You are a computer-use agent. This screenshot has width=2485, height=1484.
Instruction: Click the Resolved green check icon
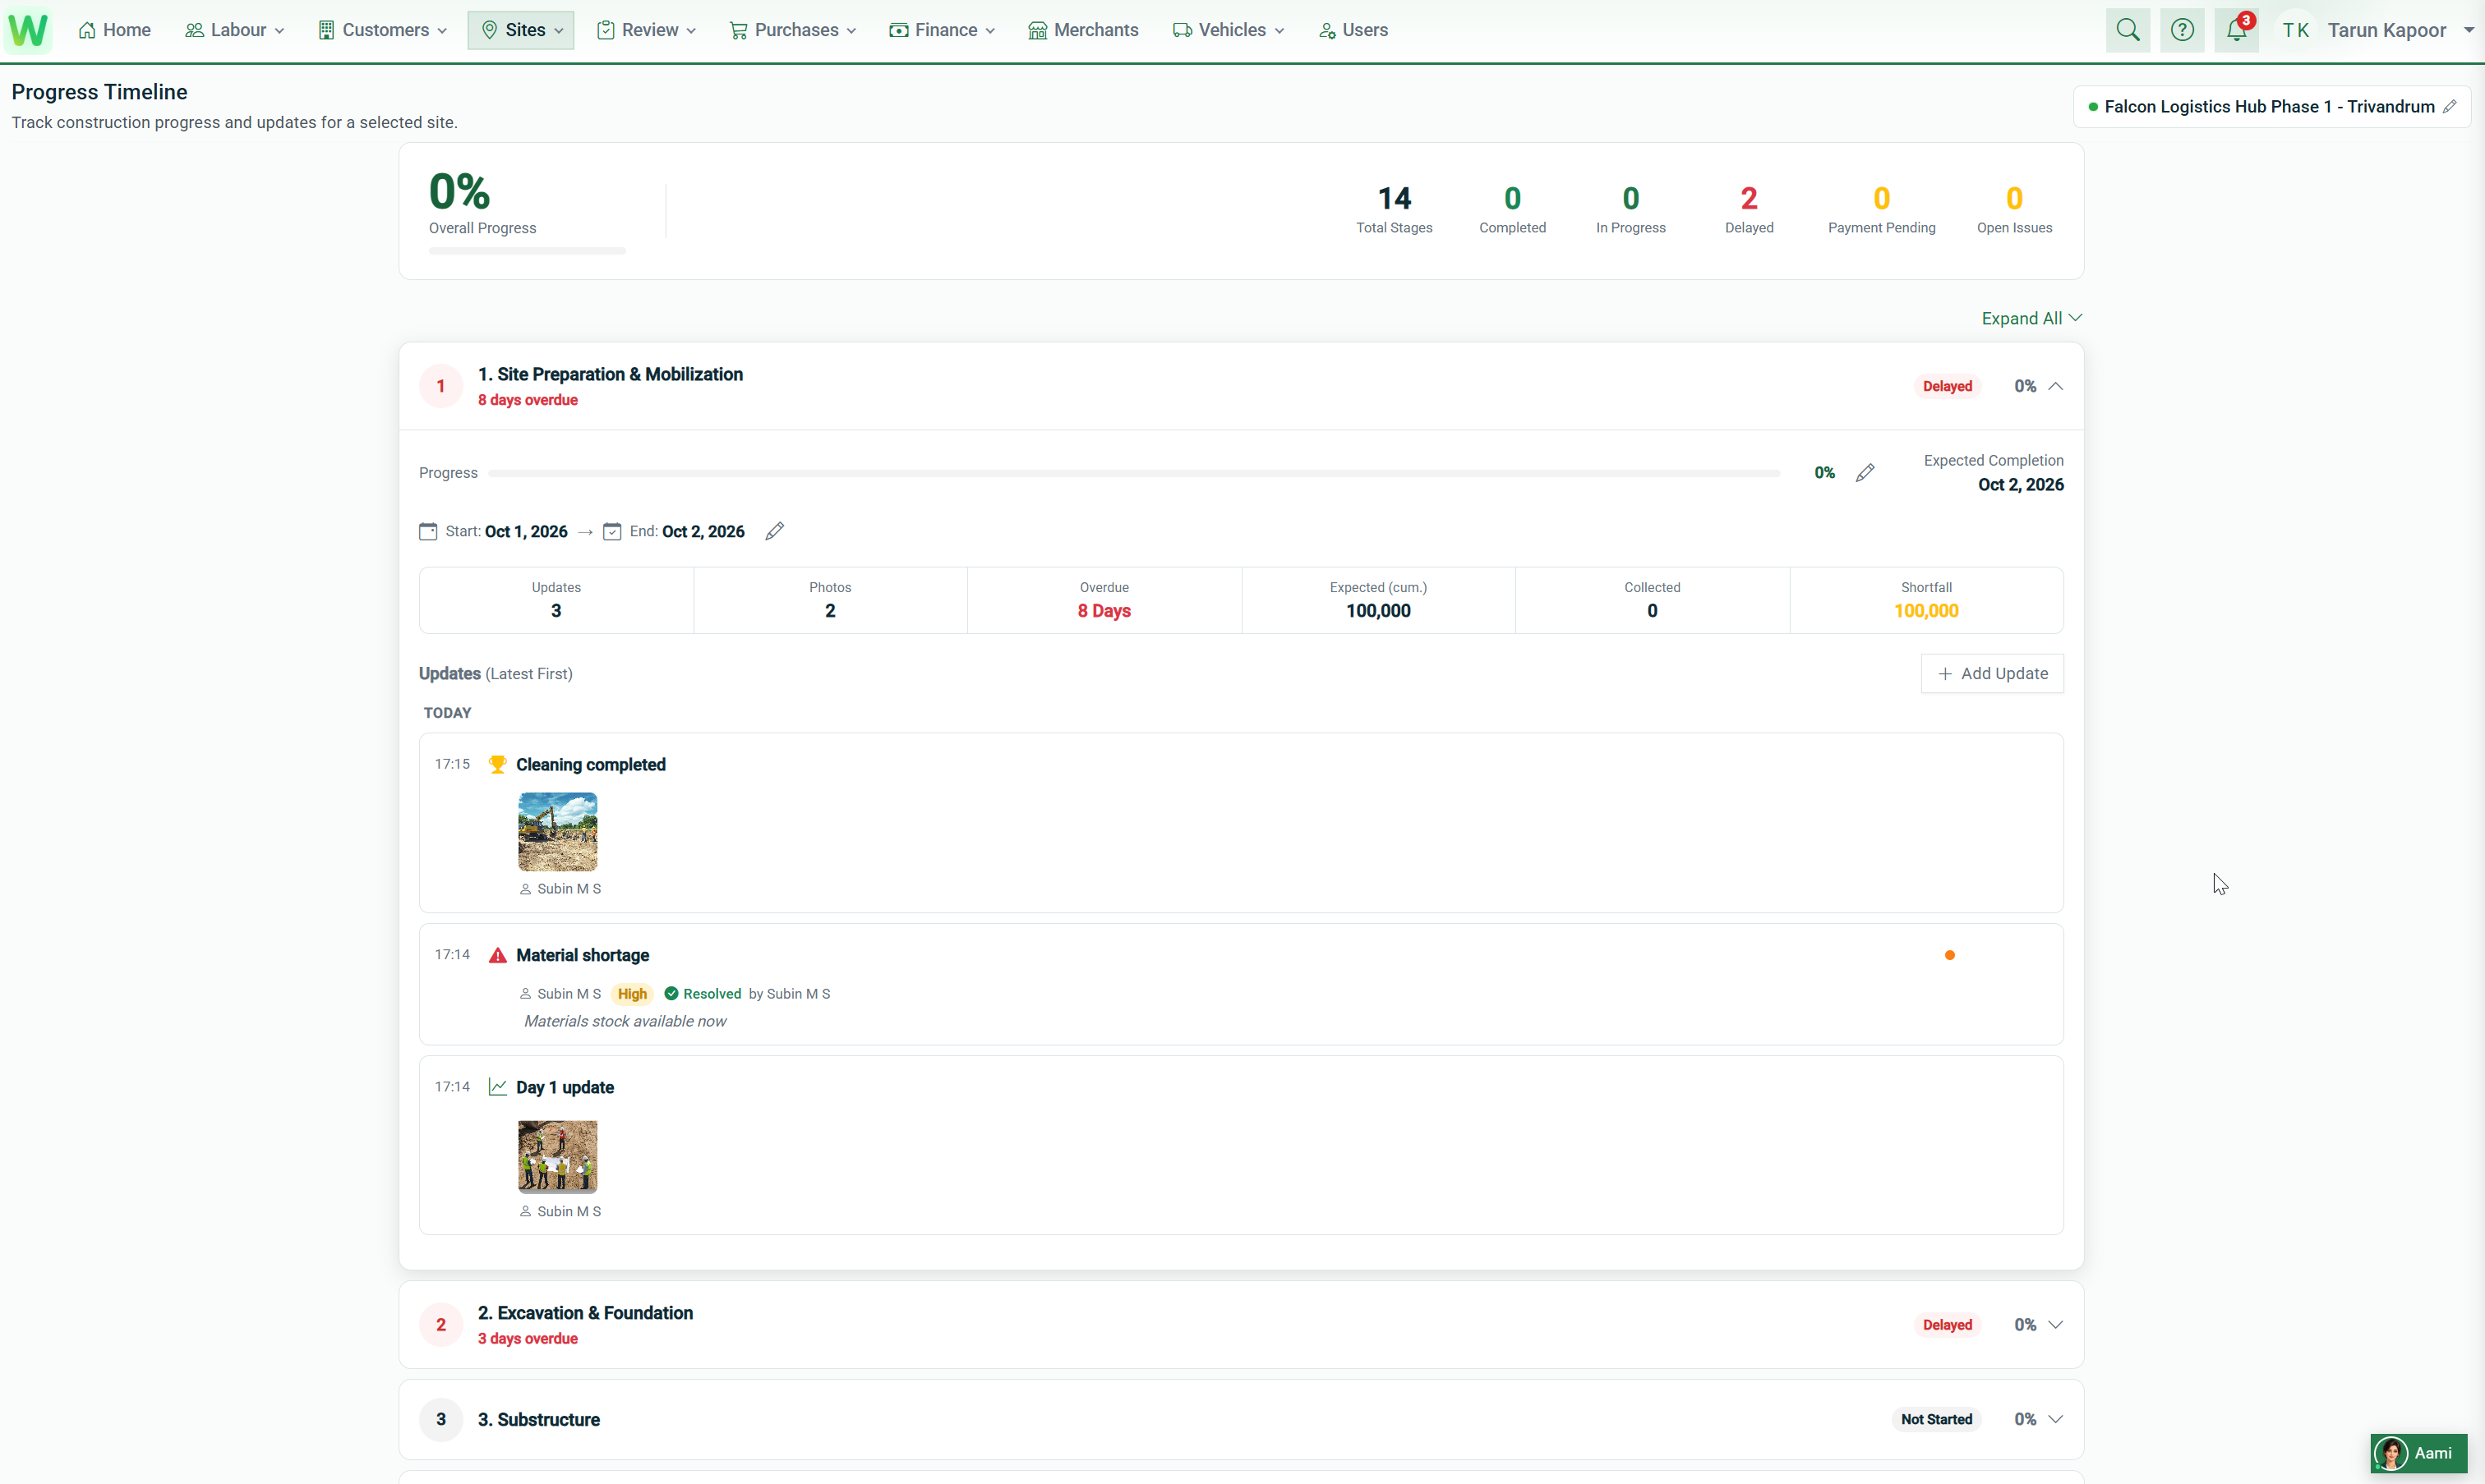point(671,994)
